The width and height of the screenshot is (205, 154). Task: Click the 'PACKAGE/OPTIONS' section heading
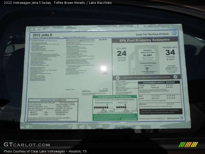74,67
